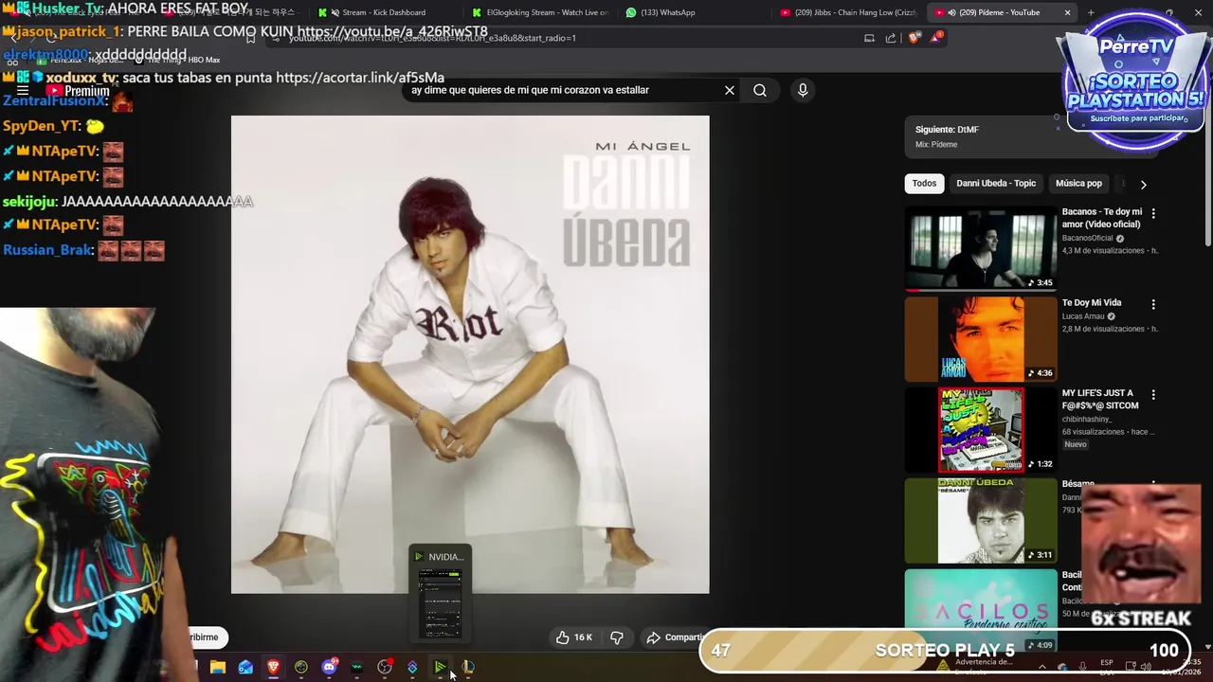Click the YouTube search magnifier button
The image size is (1213, 682).
click(760, 90)
